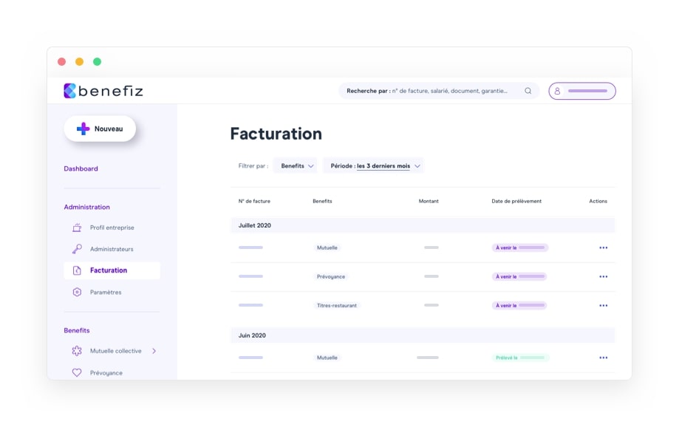Open the user profile account icon
Image resolution: width=679 pixels, height=427 pixels.
pyautogui.click(x=559, y=90)
